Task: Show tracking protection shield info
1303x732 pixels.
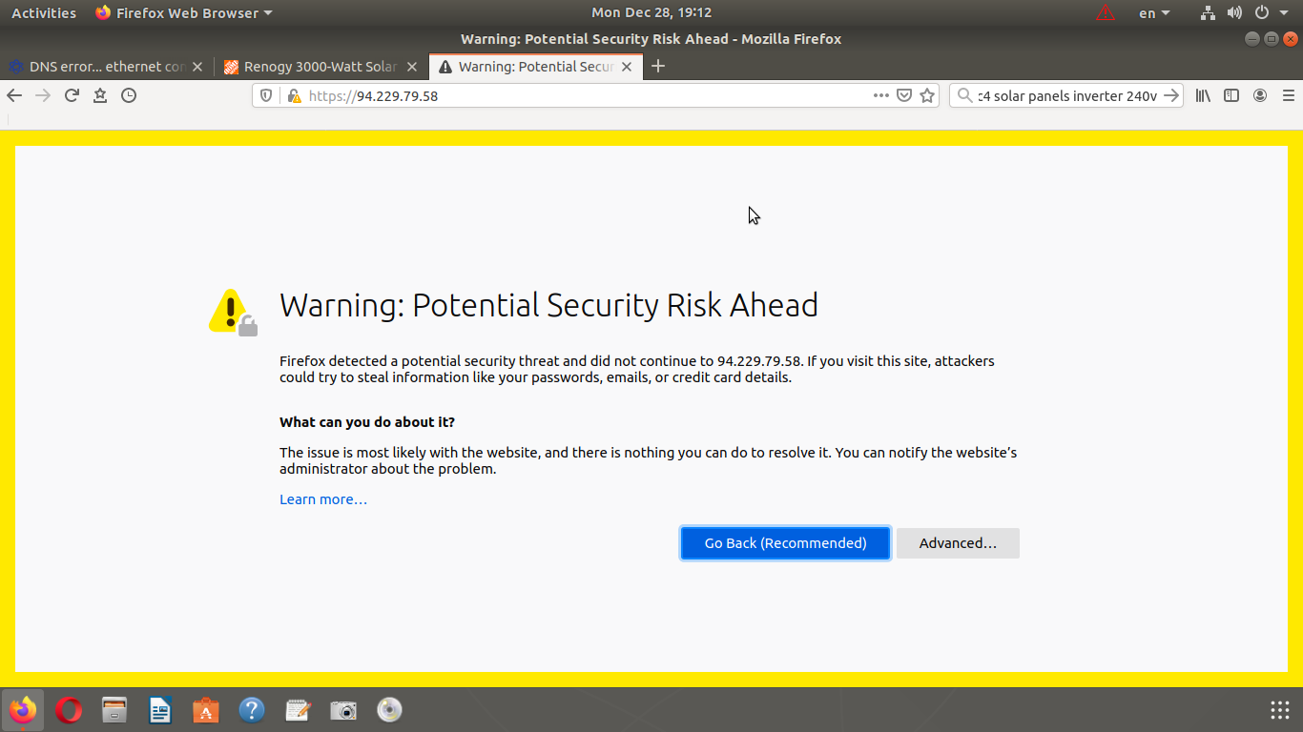Action: click(x=267, y=95)
